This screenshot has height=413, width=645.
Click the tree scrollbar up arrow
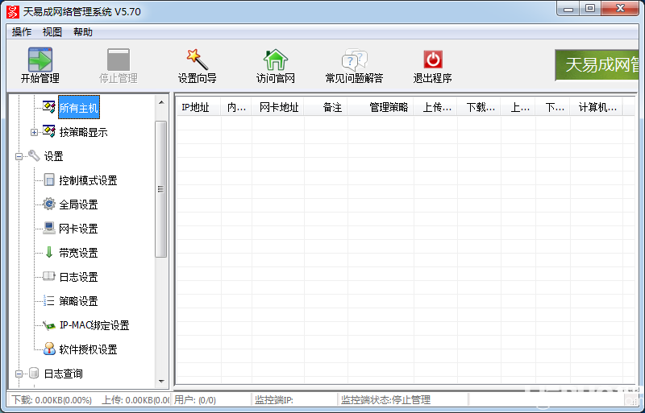pyautogui.click(x=161, y=102)
